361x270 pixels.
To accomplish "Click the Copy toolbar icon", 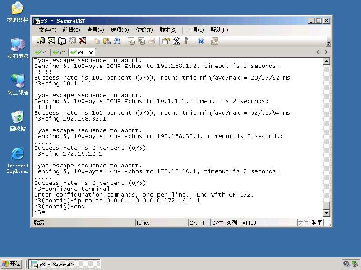I will point(96,41).
